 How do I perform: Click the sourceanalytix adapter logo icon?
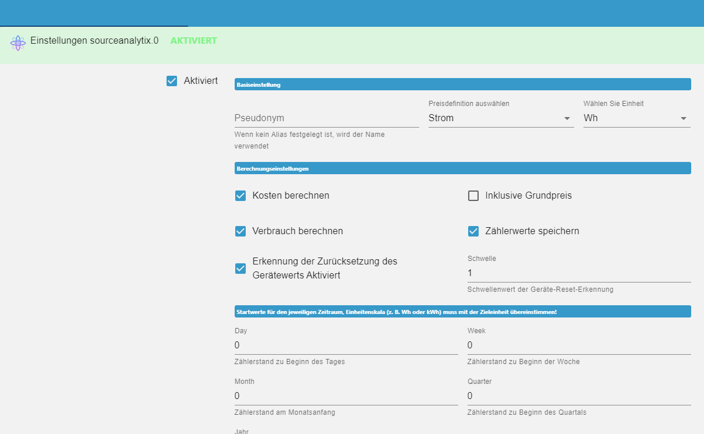click(18, 42)
